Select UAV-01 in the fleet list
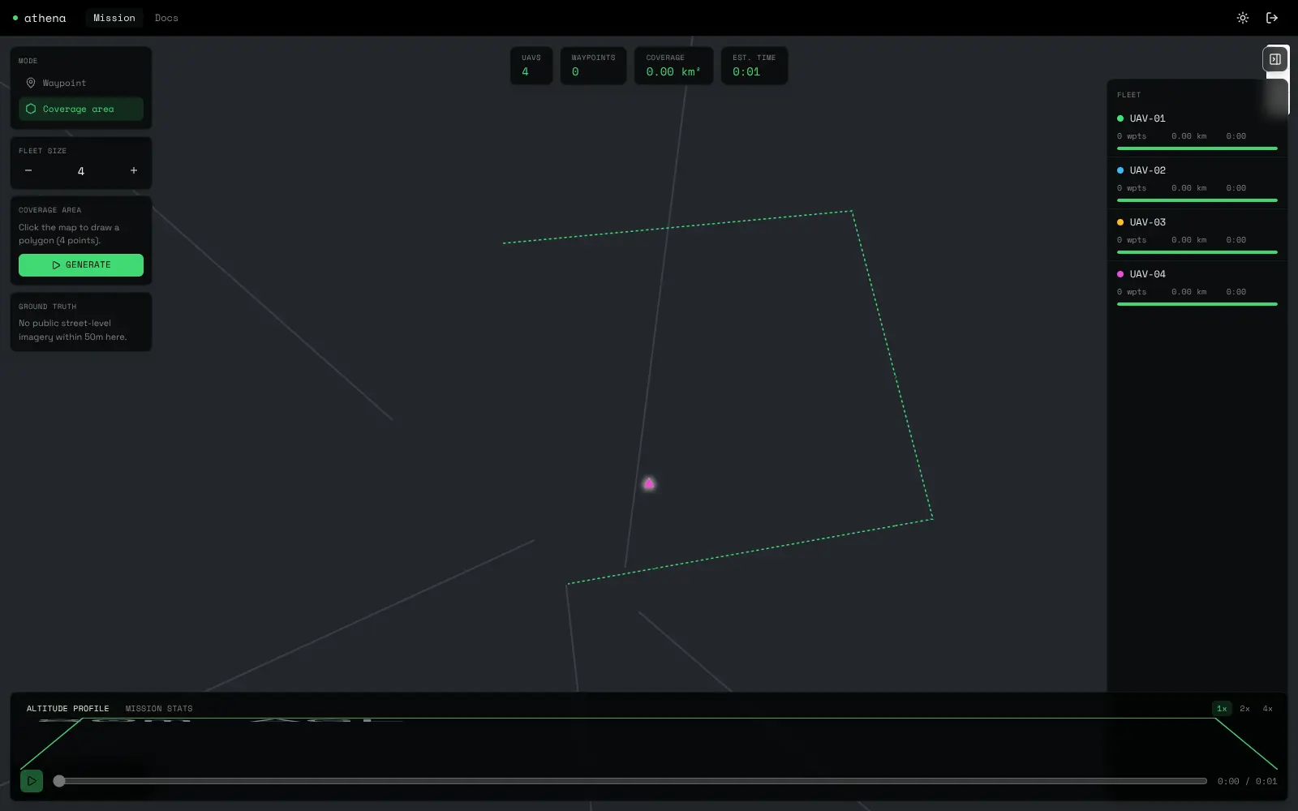1298x811 pixels. point(1197,130)
